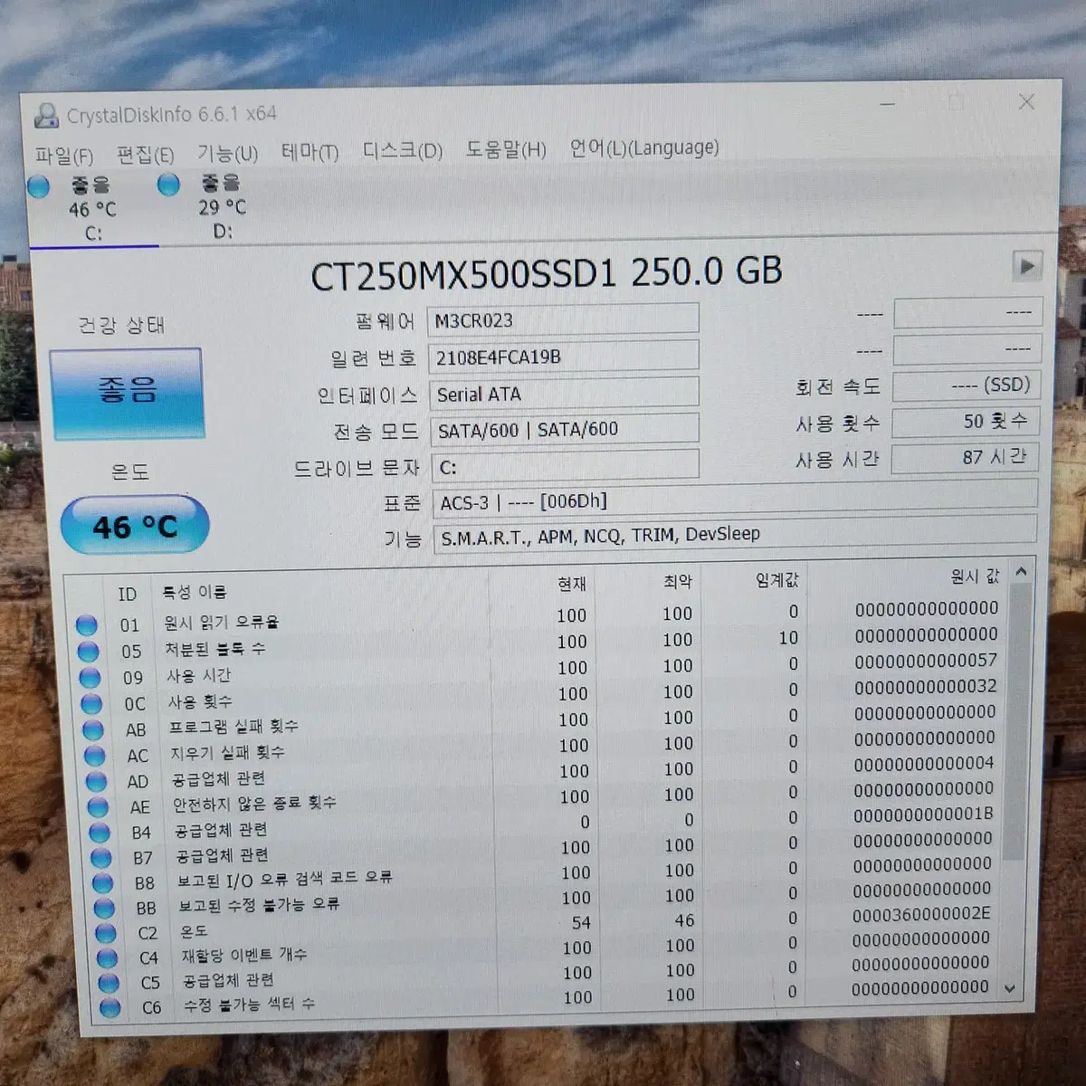Open the 편집(E) menu
The height and width of the screenshot is (1086, 1086).
pyautogui.click(x=145, y=154)
